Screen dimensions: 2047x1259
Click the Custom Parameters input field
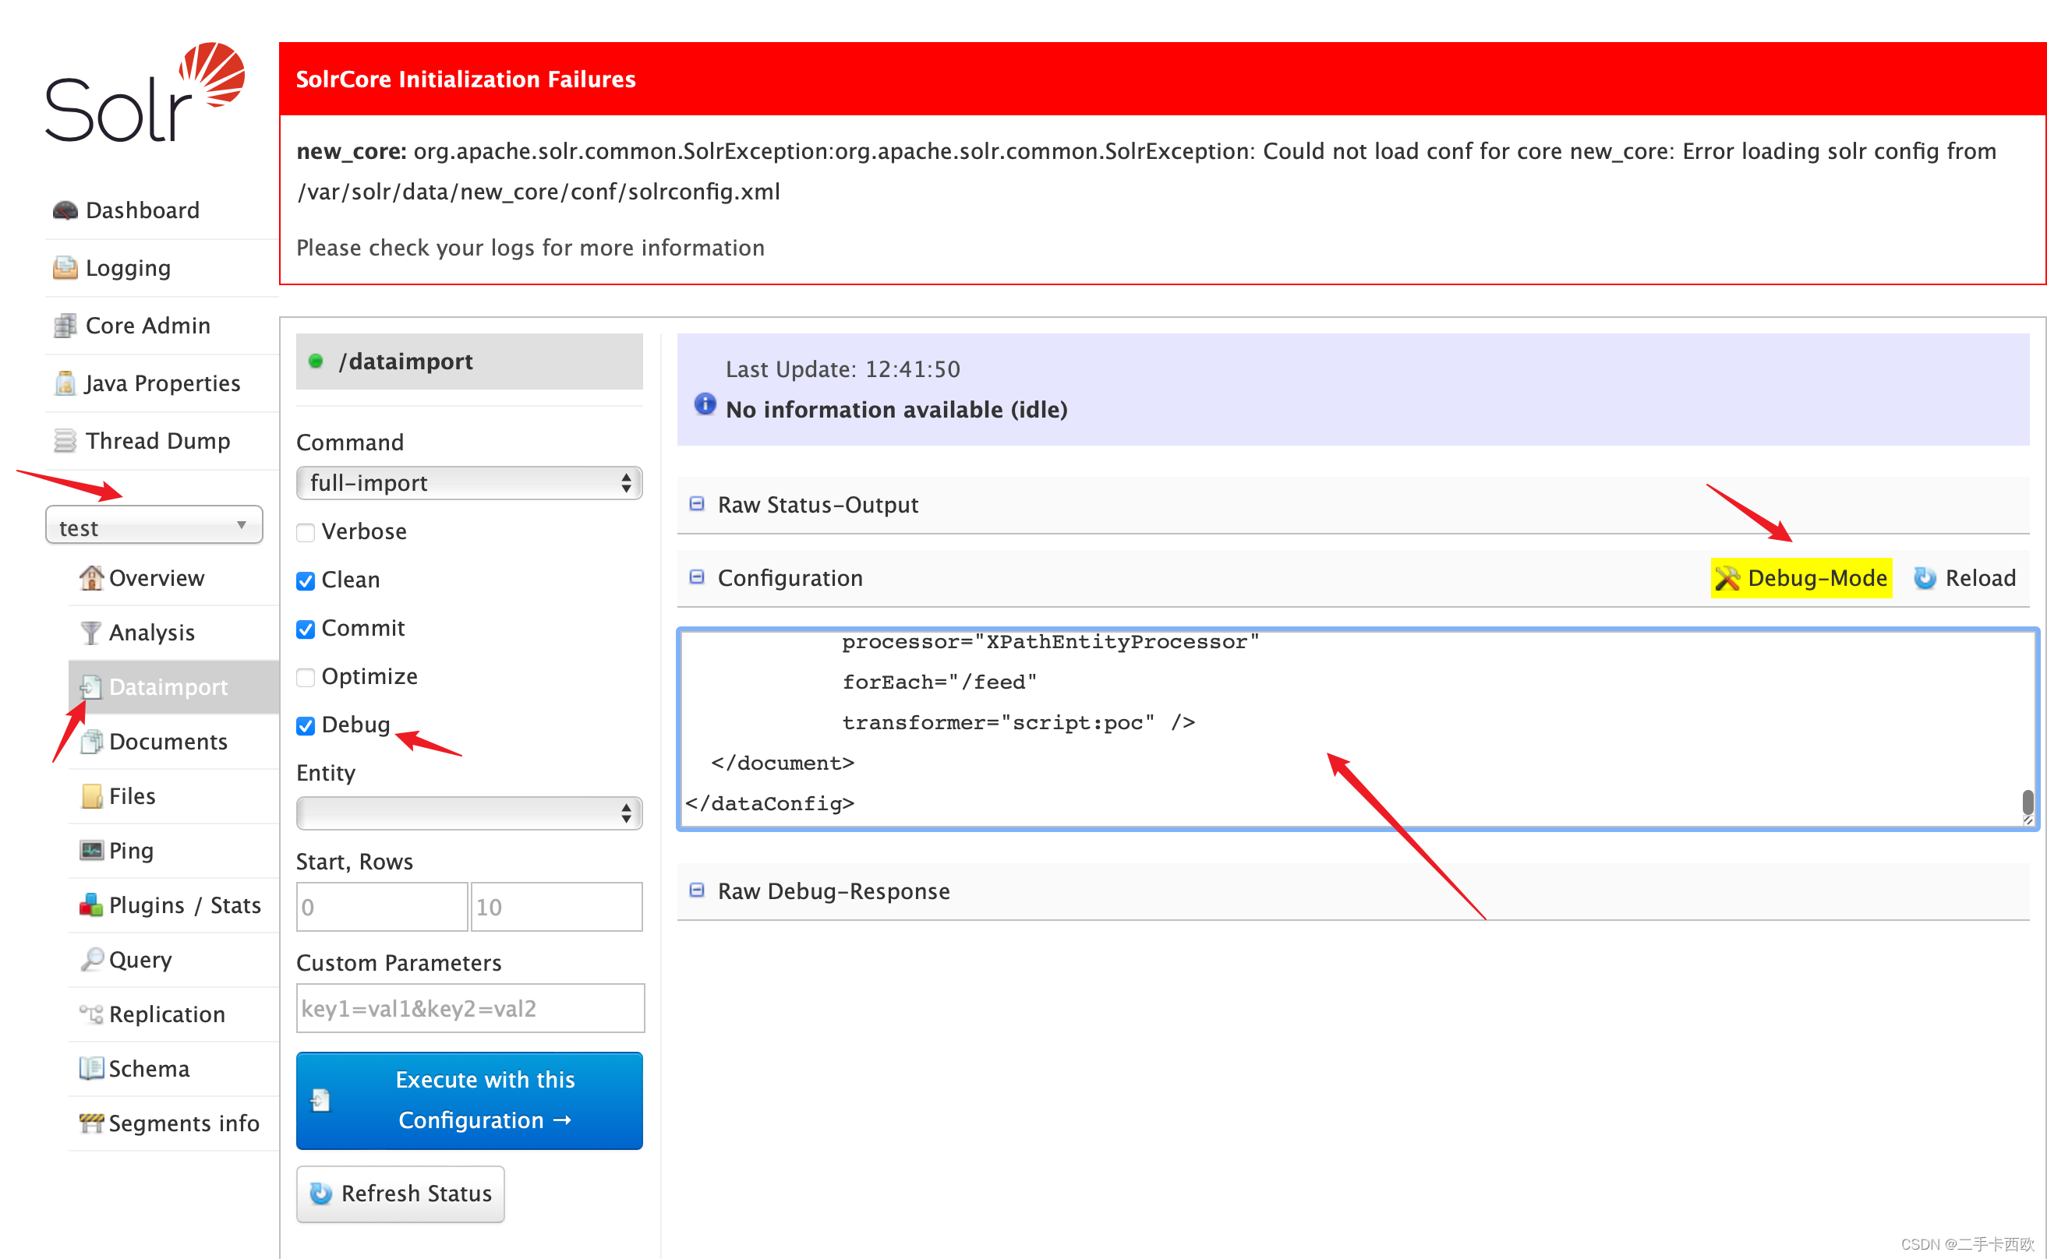point(471,1008)
